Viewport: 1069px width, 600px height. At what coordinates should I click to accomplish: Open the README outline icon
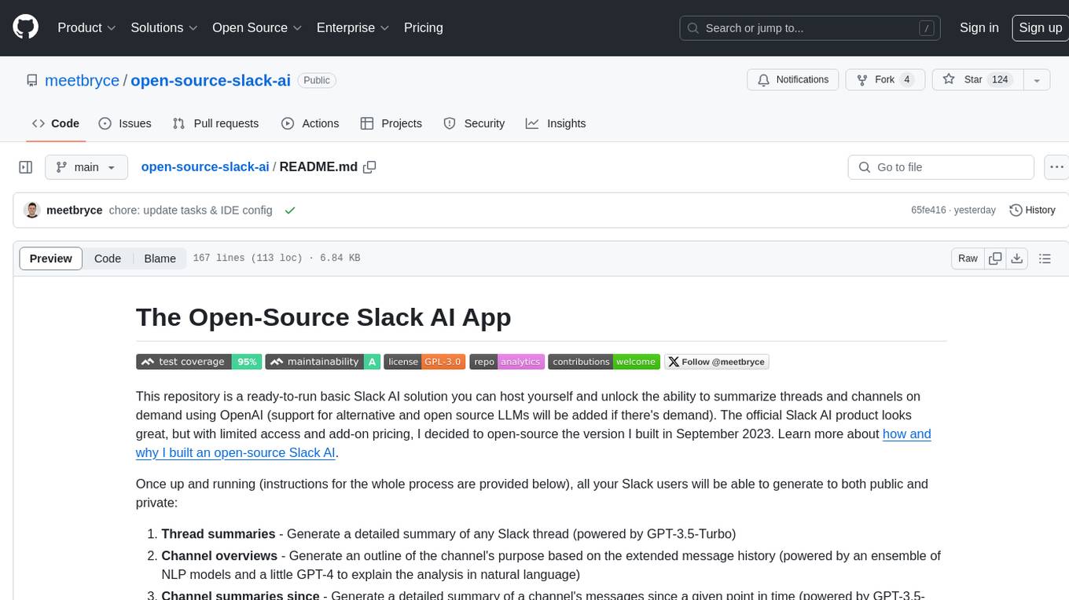[x=1045, y=258]
